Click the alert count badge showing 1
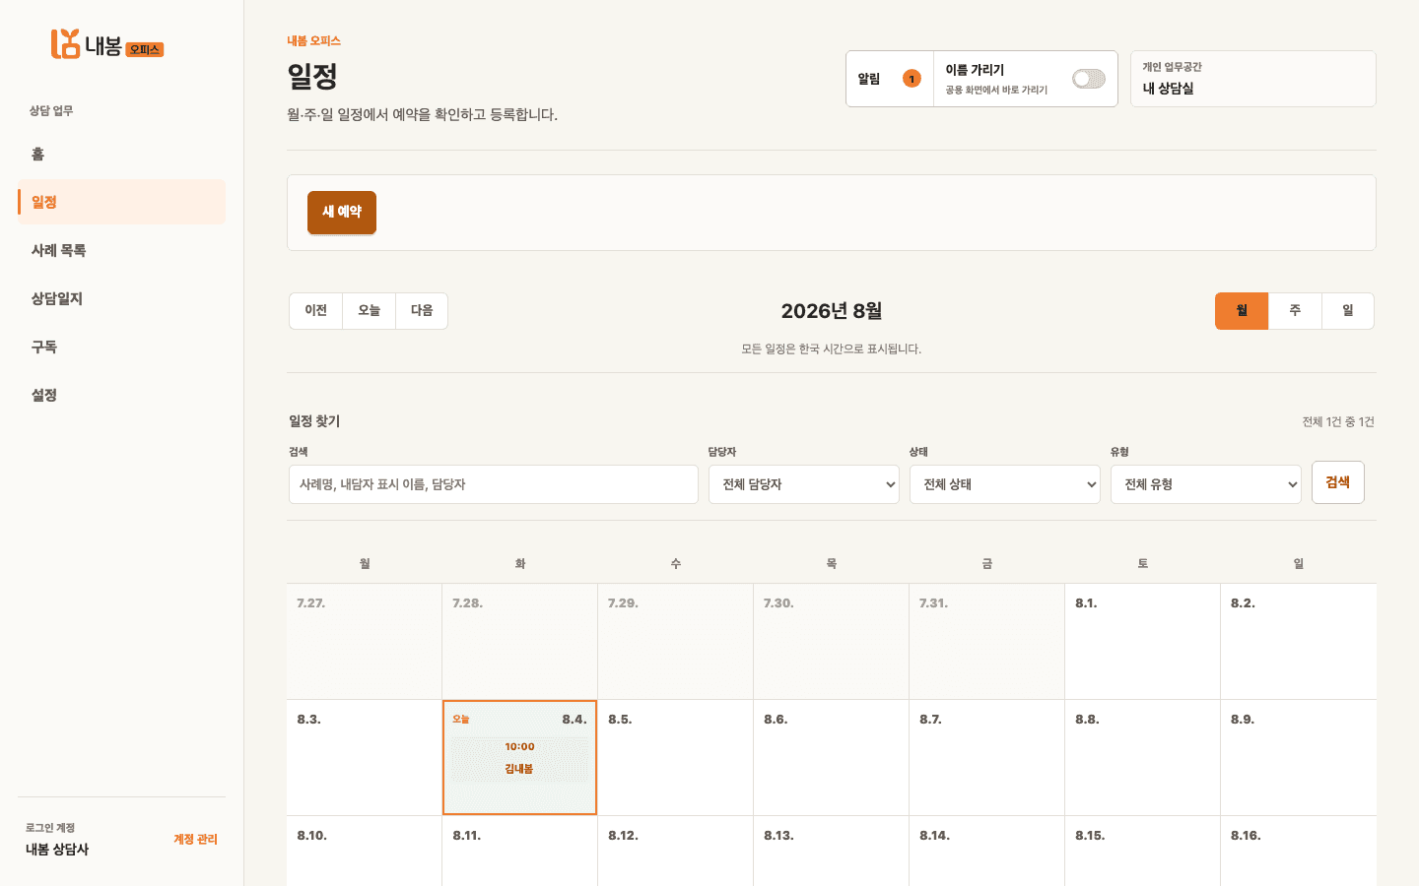Screen dimensions: 1419x886 (912, 79)
